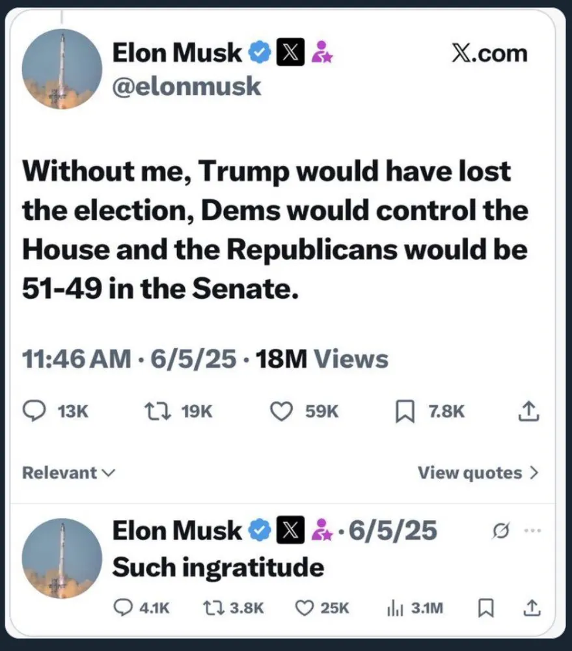Click the main post's rocket profile picture
Image resolution: width=572 pixels, height=651 pixels.
click(62, 68)
